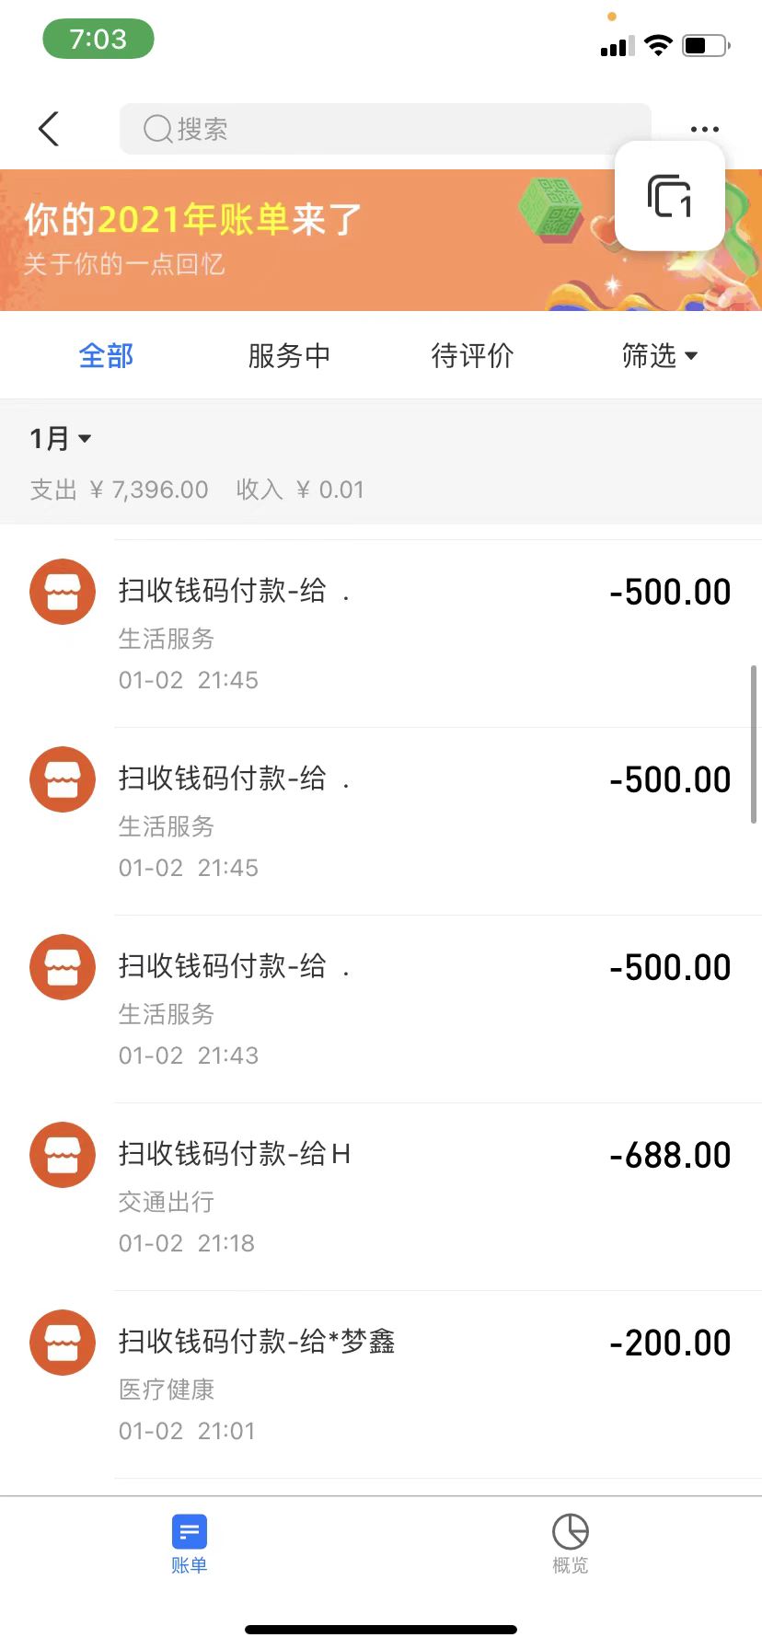Tap the floating window stack icon
Screen dimensions: 762x1649
[x=669, y=196]
